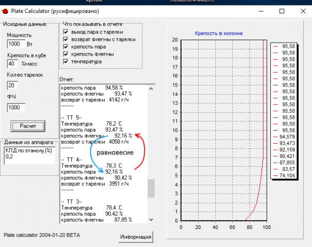This screenshot has height=247, width=312.
Task: Open the 'Информация' button
Action: (x=136, y=237)
